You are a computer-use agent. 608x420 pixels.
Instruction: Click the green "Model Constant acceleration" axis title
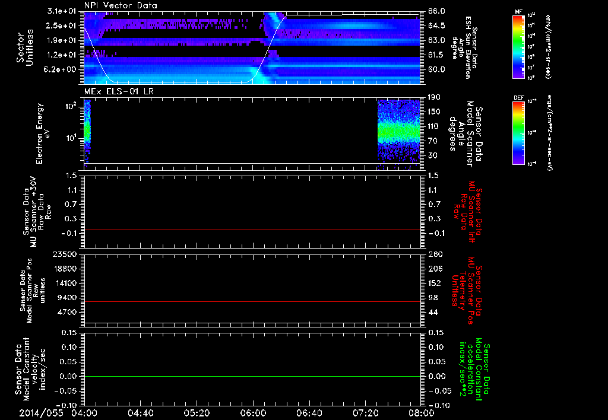(x=474, y=369)
